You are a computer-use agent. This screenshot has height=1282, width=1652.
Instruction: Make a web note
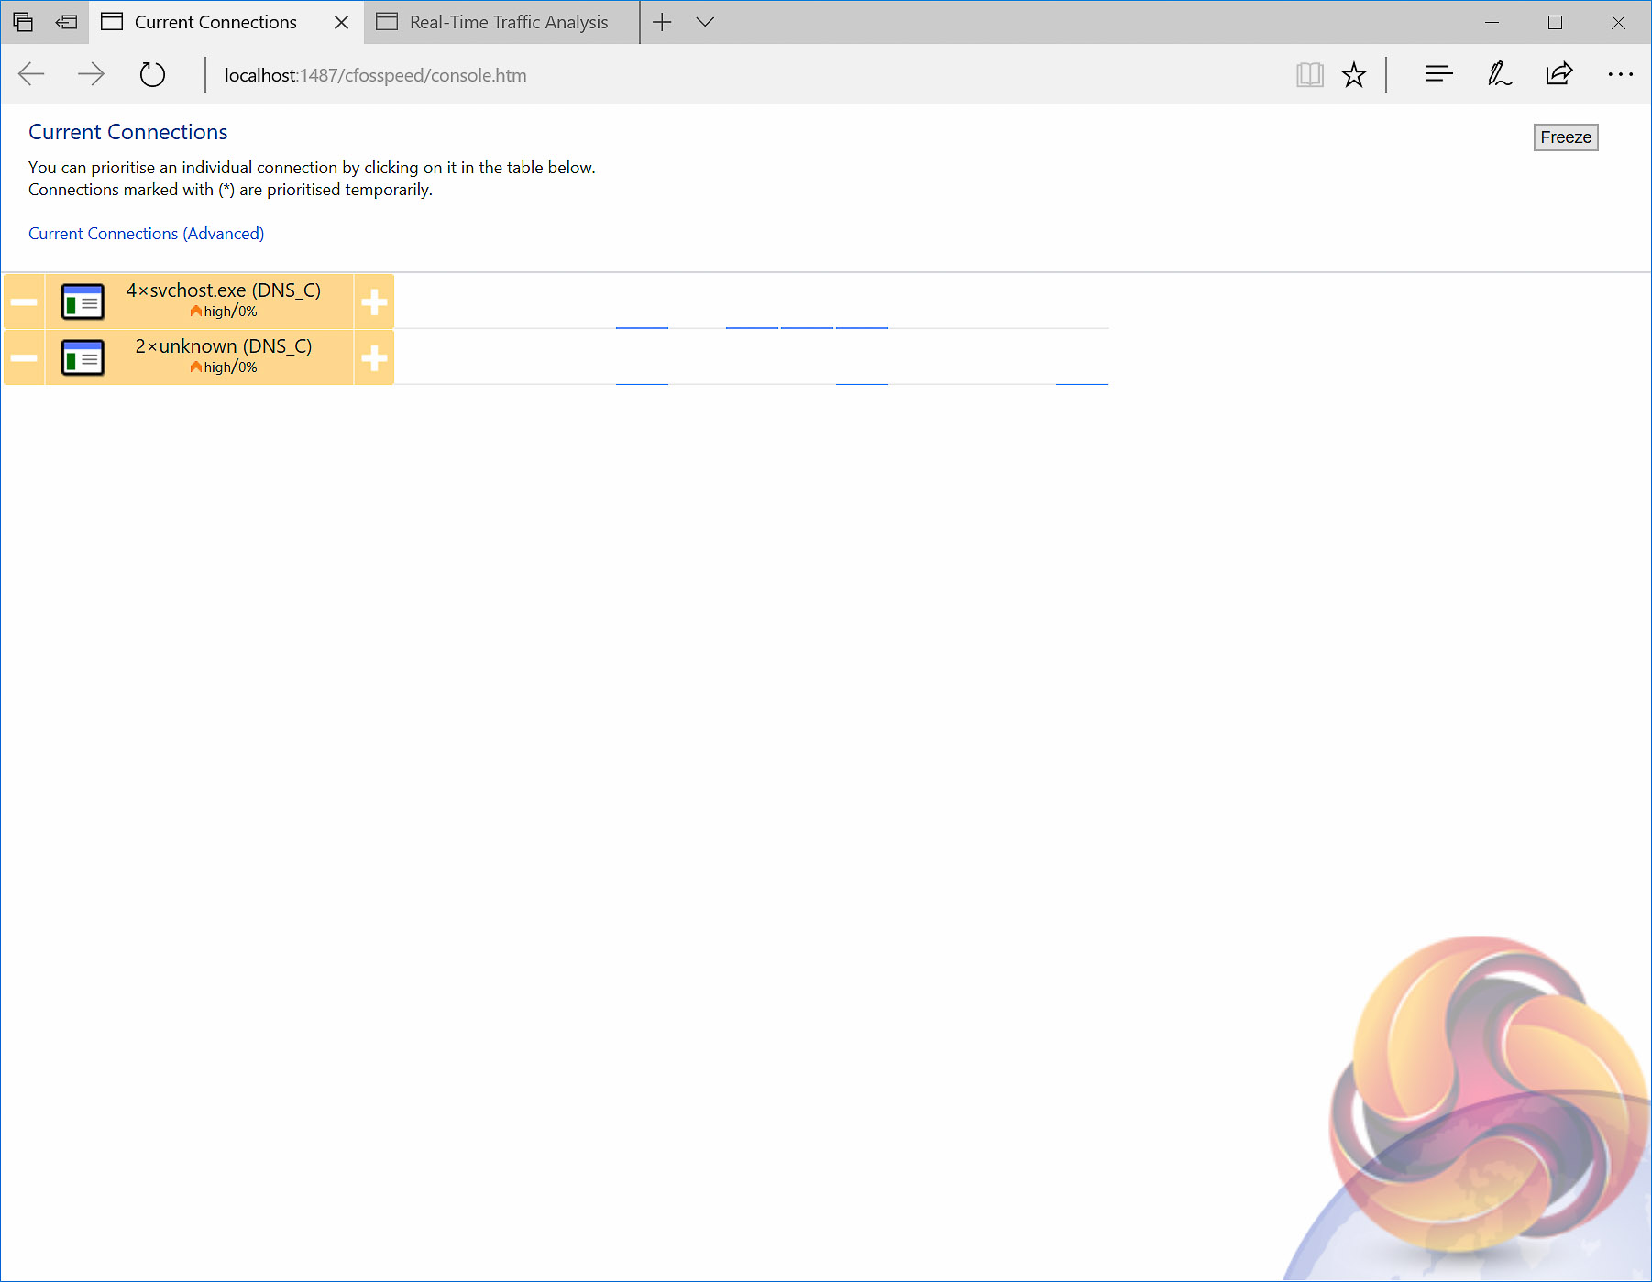click(x=1500, y=74)
